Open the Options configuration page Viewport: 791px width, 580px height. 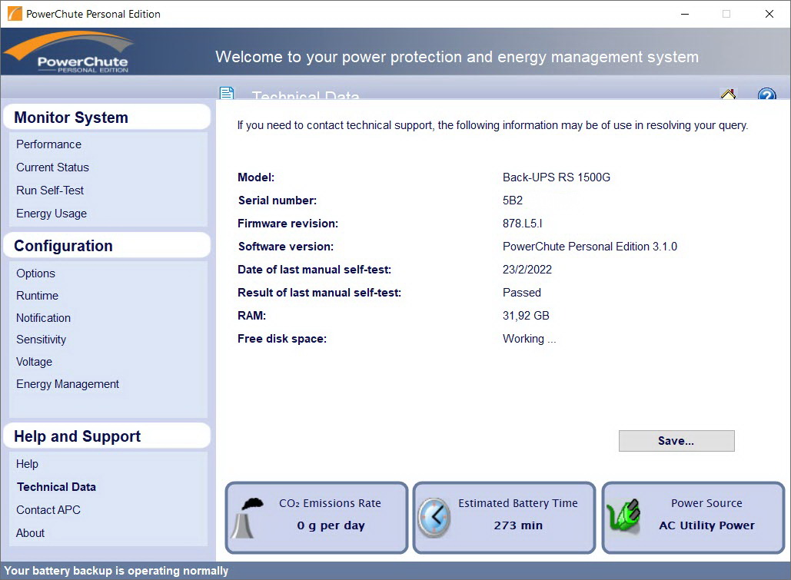click(35, 273)
